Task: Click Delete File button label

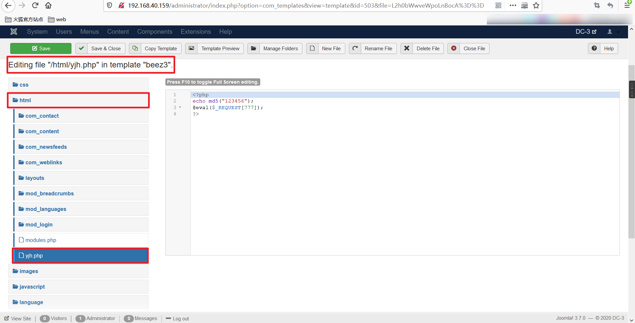Action: tap(428, 48)
